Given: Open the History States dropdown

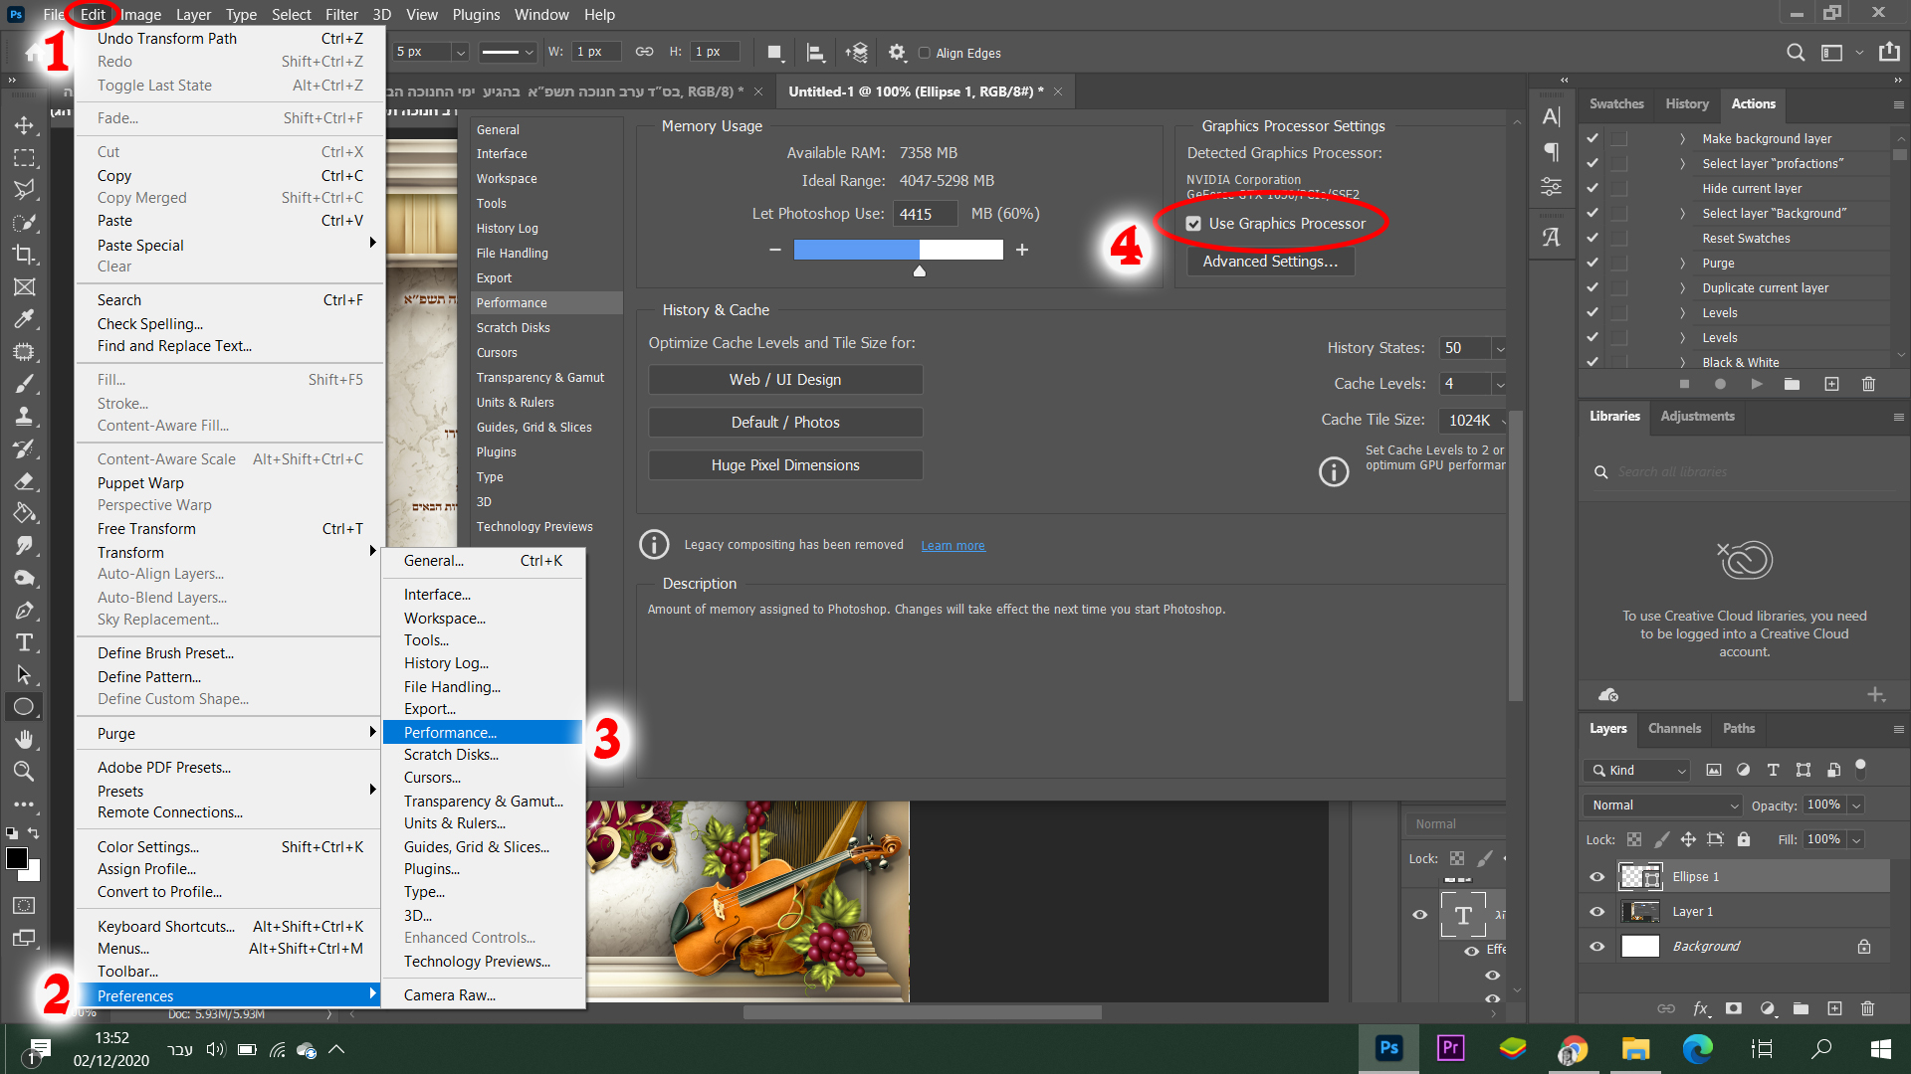Looking at the screenshot, I should [1500, 348].
